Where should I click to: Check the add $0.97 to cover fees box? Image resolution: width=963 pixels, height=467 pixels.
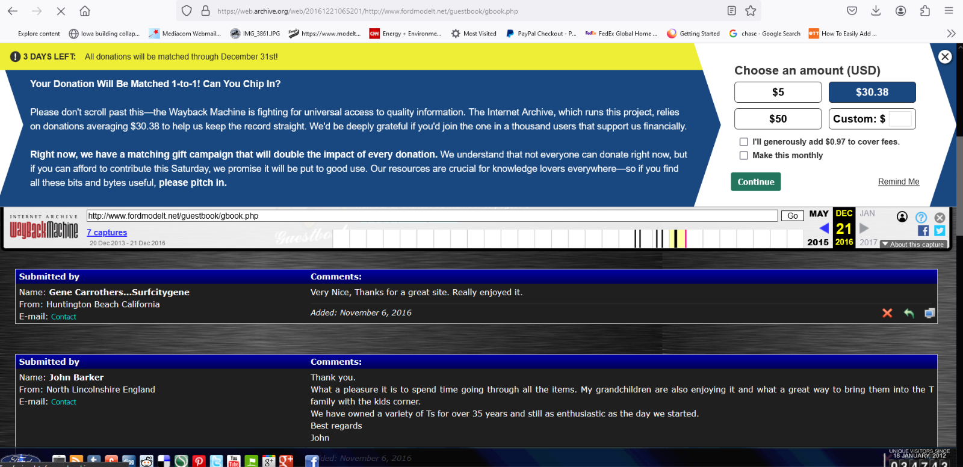(744, 142)
